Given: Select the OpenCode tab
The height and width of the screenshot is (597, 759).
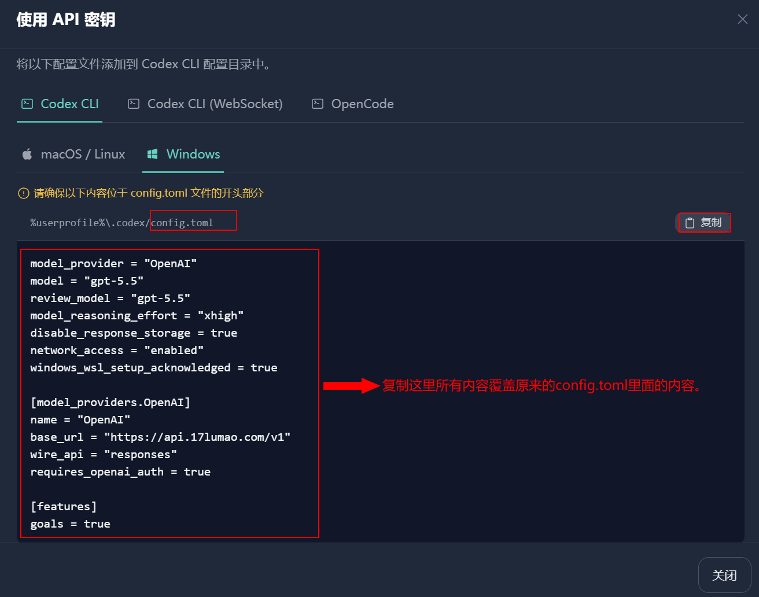Looking at the screenshot, I should tap(353, 104).
